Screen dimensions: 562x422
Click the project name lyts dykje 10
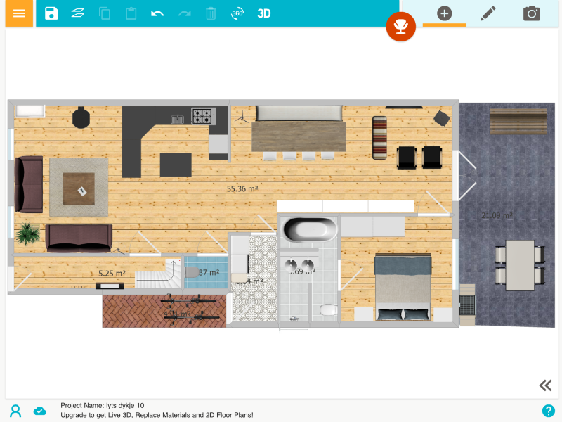(102, 406)
